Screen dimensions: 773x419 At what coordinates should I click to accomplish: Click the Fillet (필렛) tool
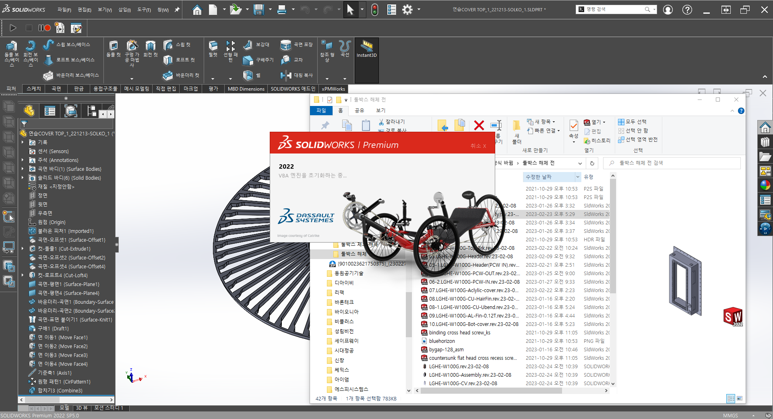click(213, 49)
